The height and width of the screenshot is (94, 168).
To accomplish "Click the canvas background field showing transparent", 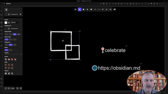I will click(x=14, y=14).
